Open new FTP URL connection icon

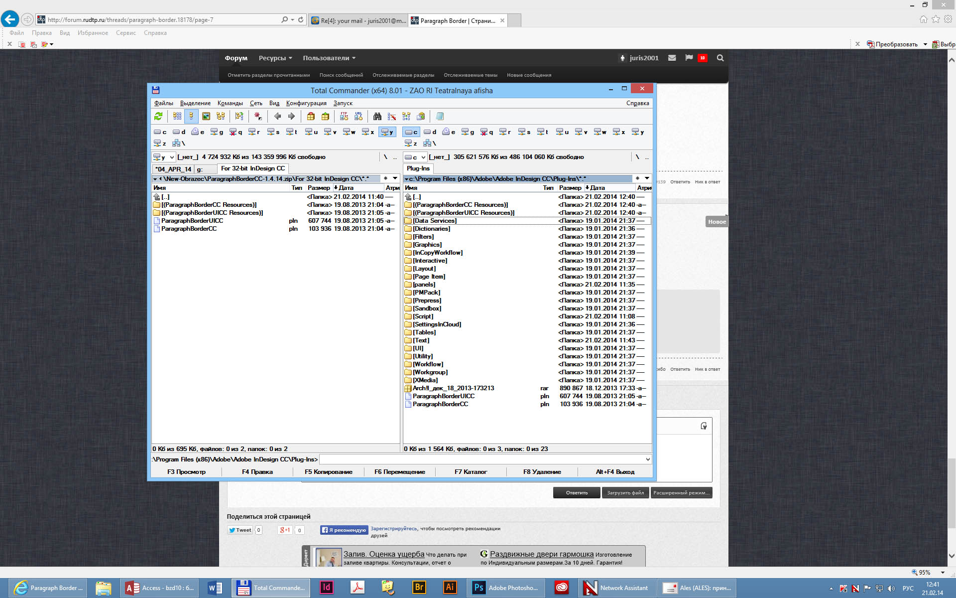[358, 116]
